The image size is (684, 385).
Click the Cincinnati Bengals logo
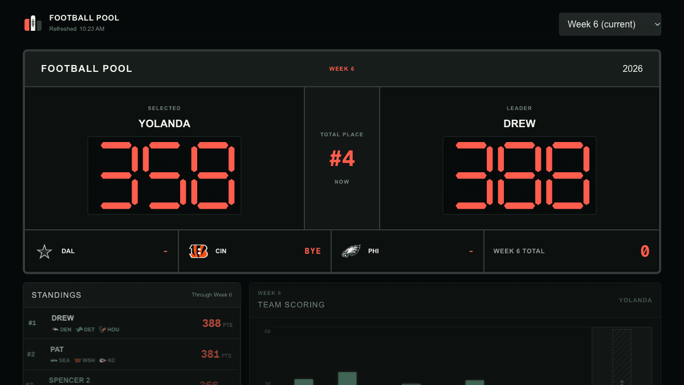tap(198, 251)
